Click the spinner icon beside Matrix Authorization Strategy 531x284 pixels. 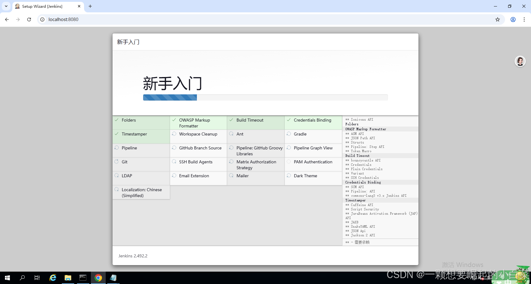click(231, 161)
